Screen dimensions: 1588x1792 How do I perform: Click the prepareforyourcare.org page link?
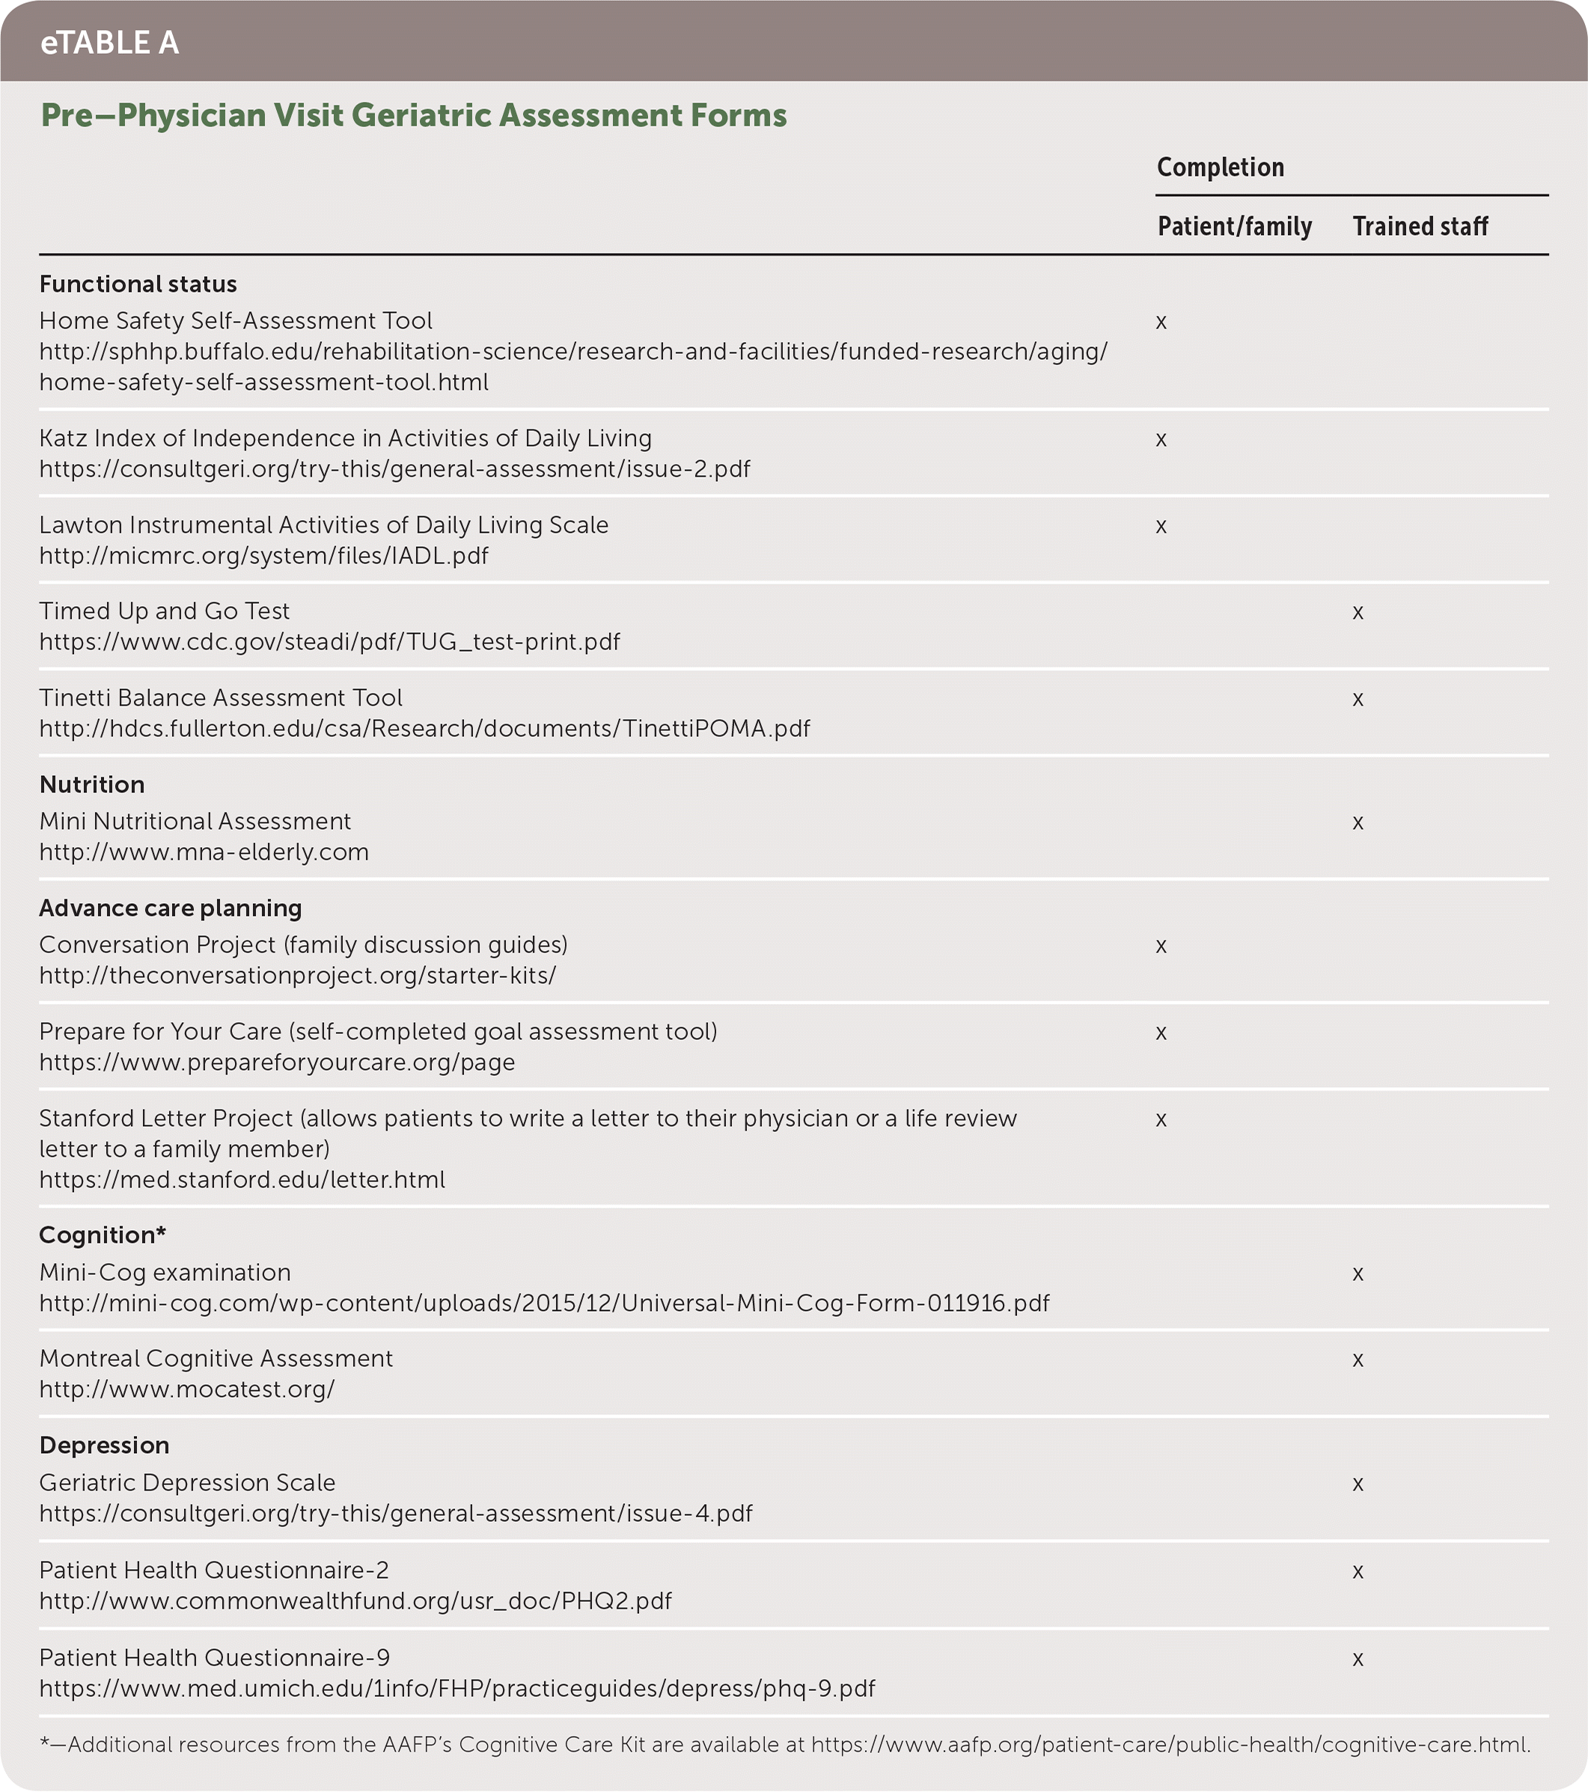(277, 1062)
